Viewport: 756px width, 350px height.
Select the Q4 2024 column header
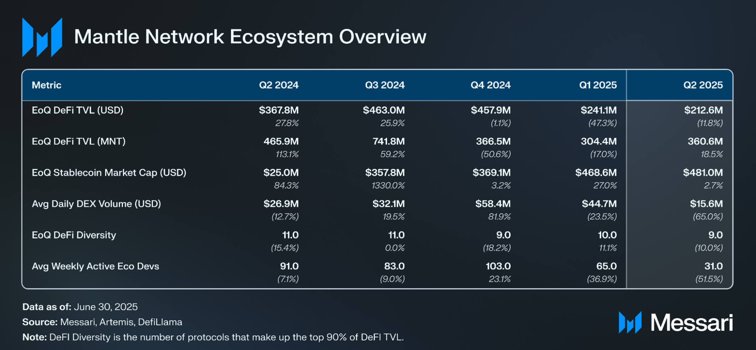[x=491, y=85]
